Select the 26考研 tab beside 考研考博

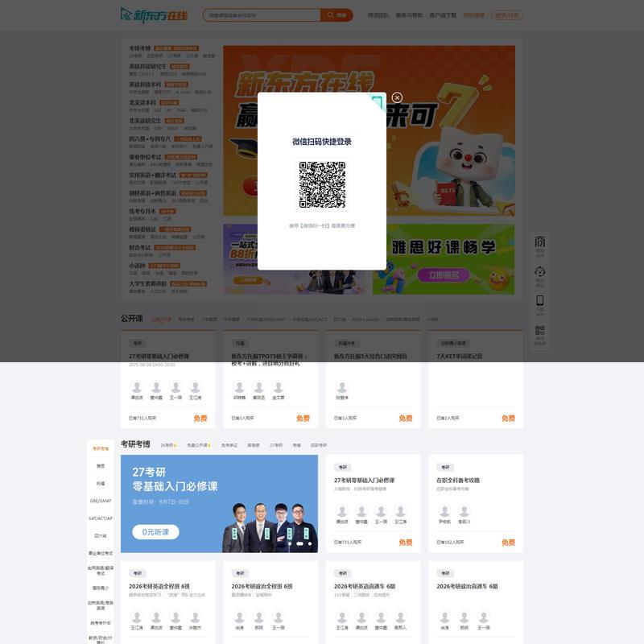tap(168, 445)
